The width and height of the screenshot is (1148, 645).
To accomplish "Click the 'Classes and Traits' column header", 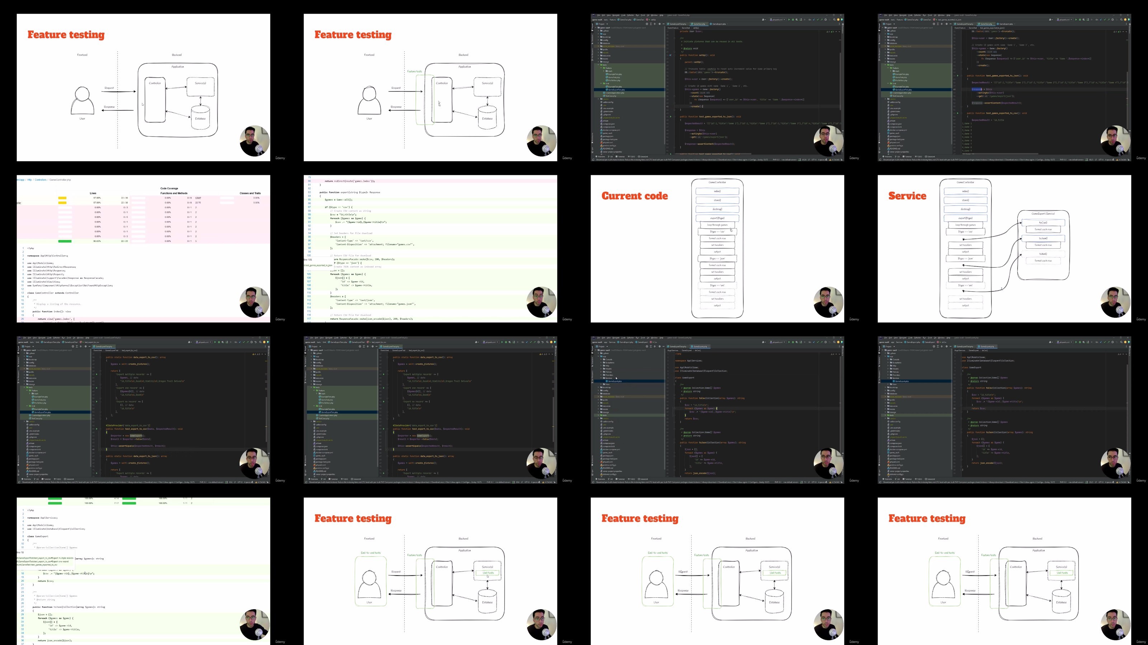I will coord(250,193).
